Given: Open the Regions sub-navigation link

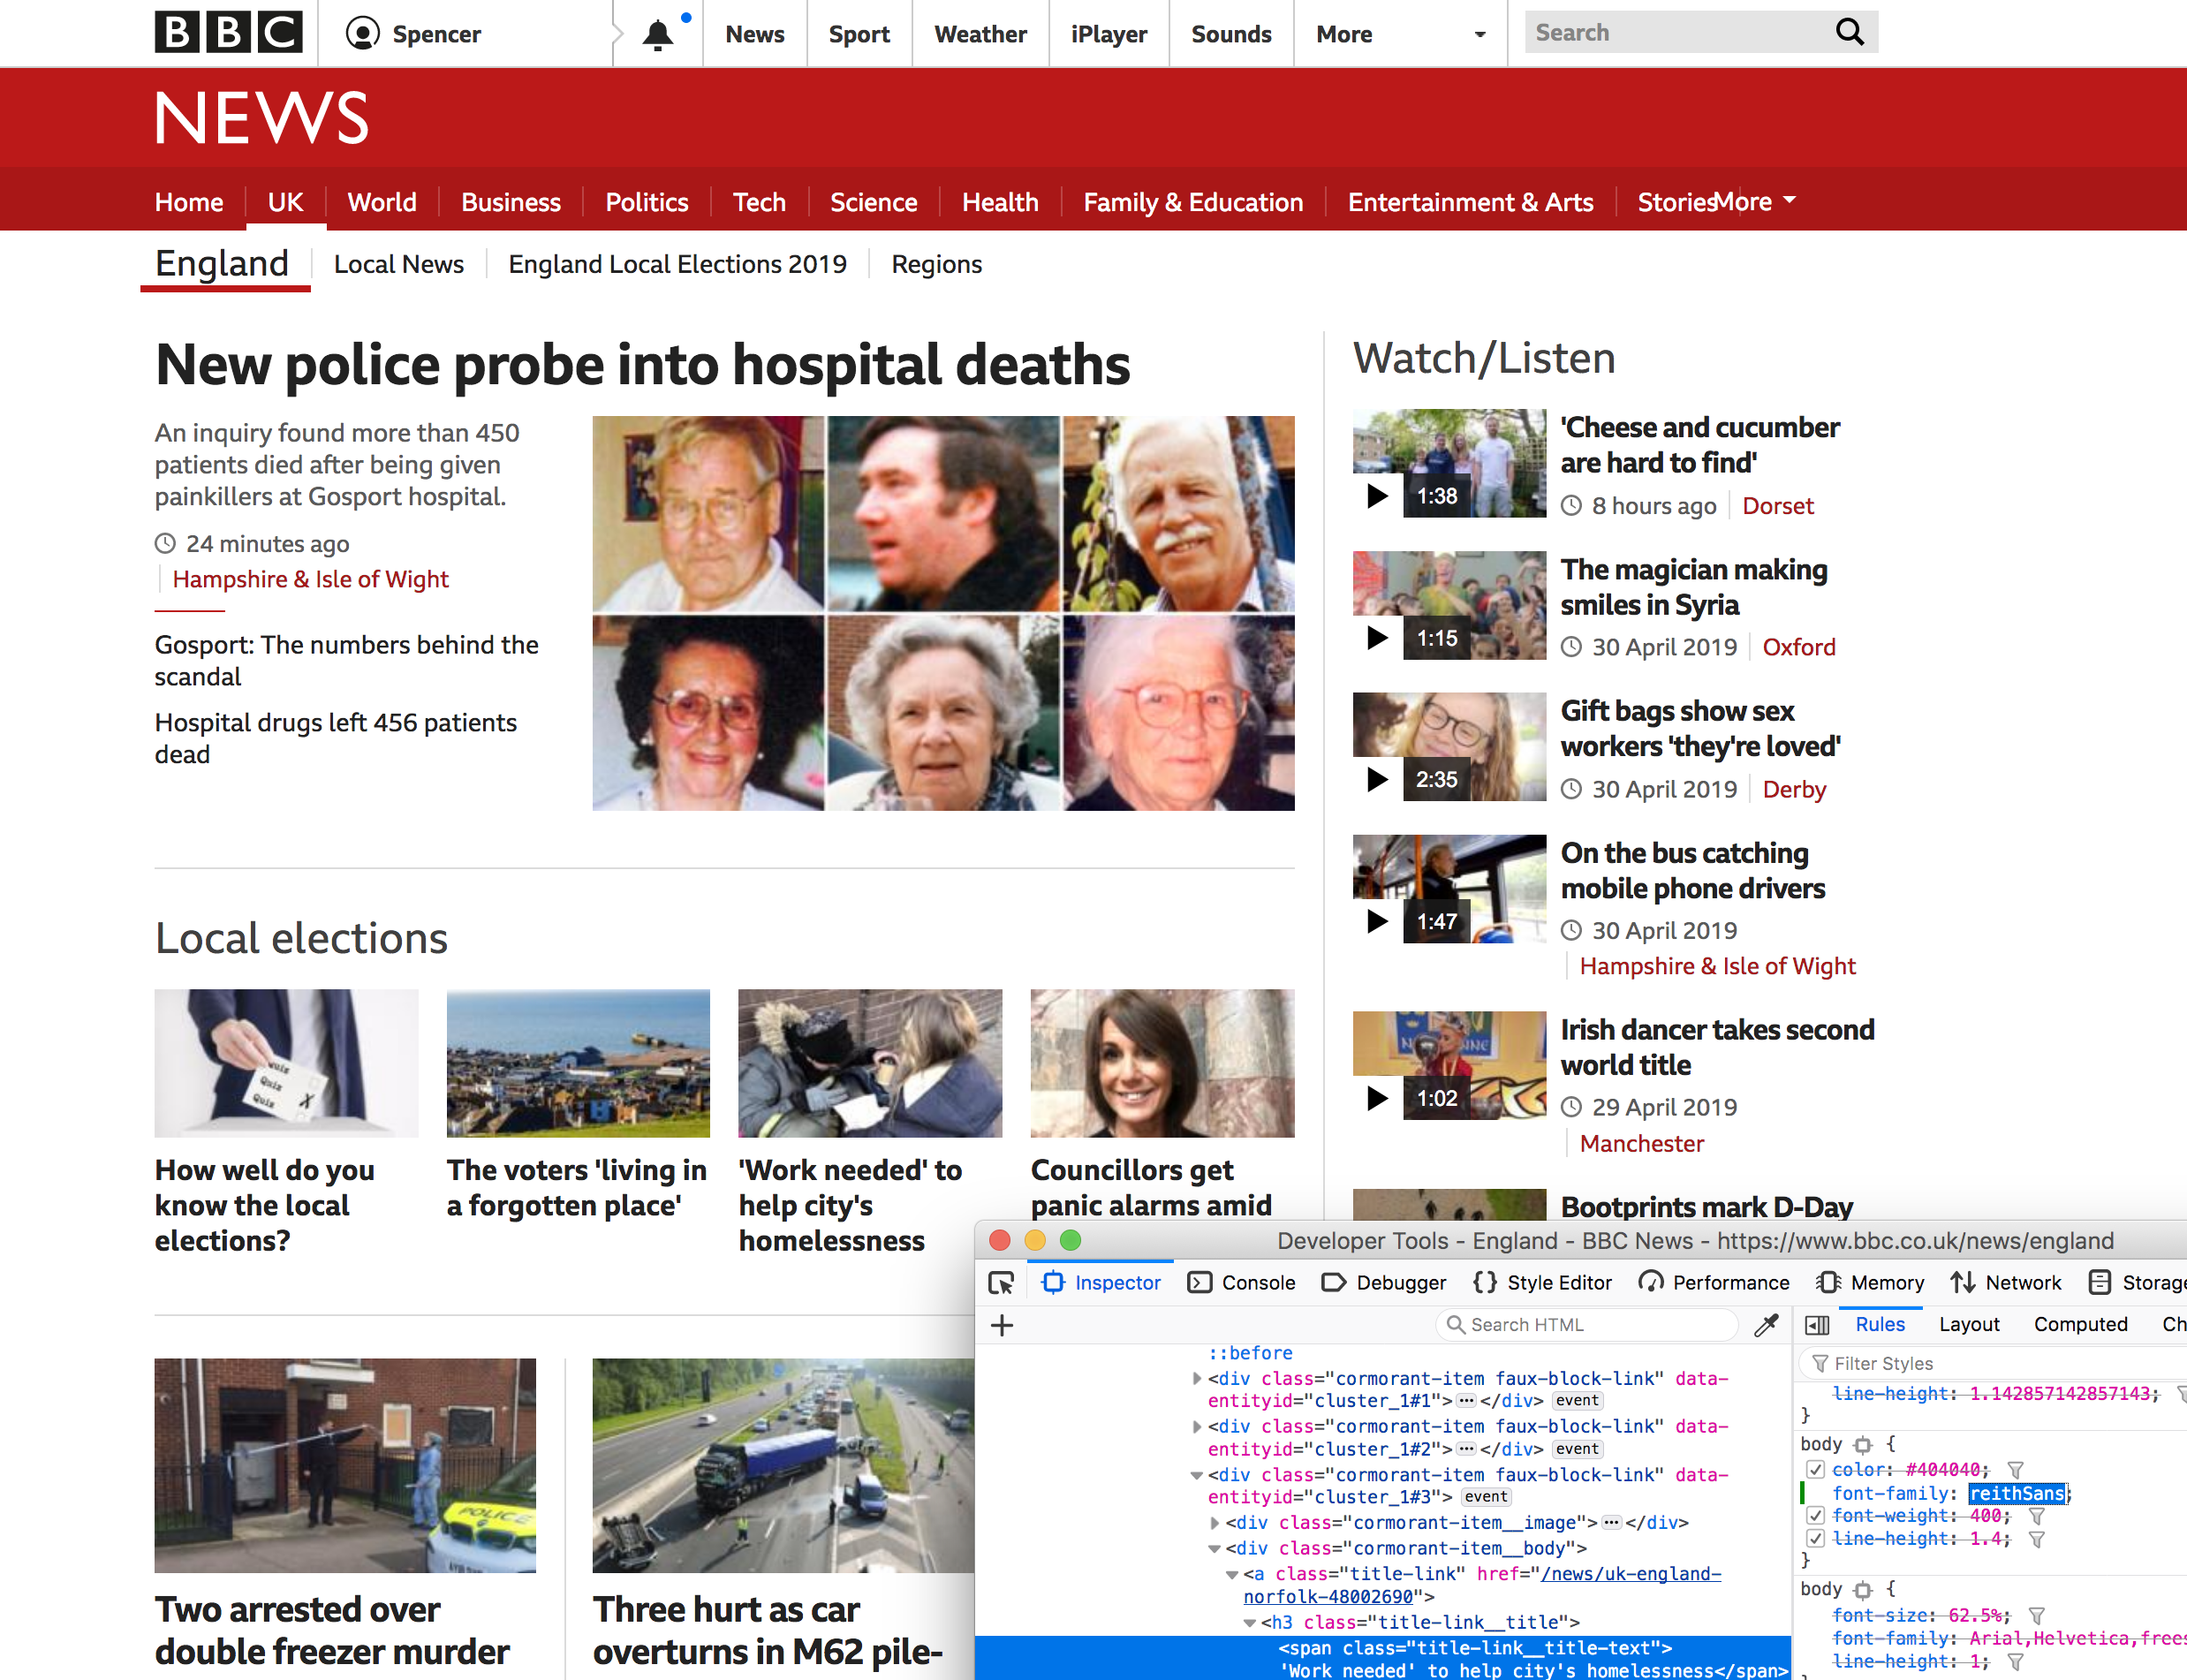Looking at the screenshot, I should [x=936, y=264].
